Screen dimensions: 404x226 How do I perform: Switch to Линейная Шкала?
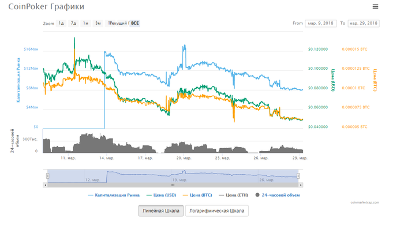(x=161, y=211)
